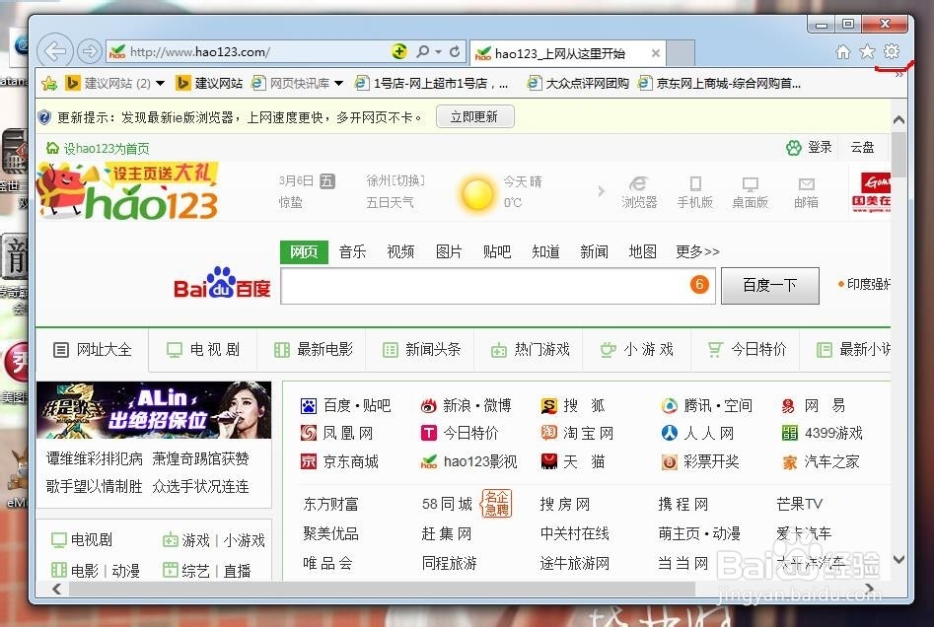934x627 pixels.
Task: Click the Baidu 百度 logo
Action: pos(222,283)
